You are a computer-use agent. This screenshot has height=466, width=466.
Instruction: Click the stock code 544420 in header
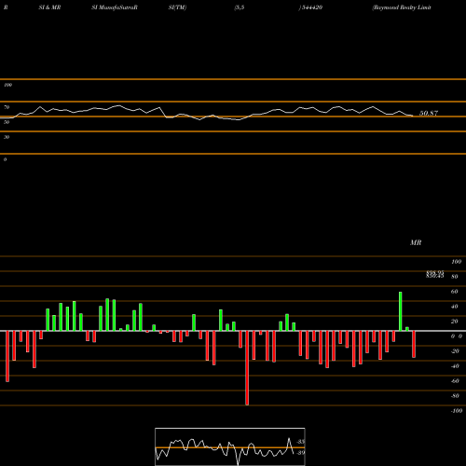pyautogui.click(x=311, y=7)
